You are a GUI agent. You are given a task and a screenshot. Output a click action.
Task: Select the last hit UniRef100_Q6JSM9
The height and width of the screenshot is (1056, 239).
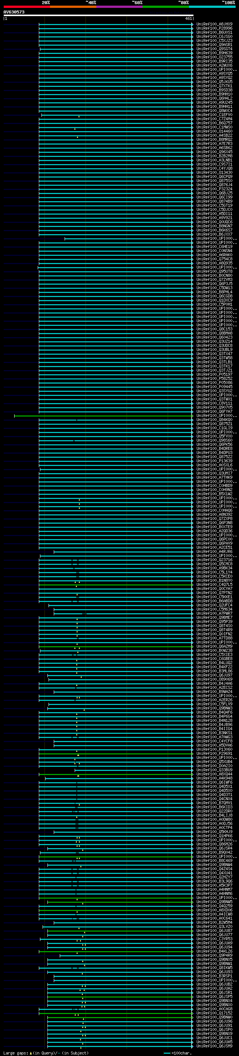tap(214, 1046)
